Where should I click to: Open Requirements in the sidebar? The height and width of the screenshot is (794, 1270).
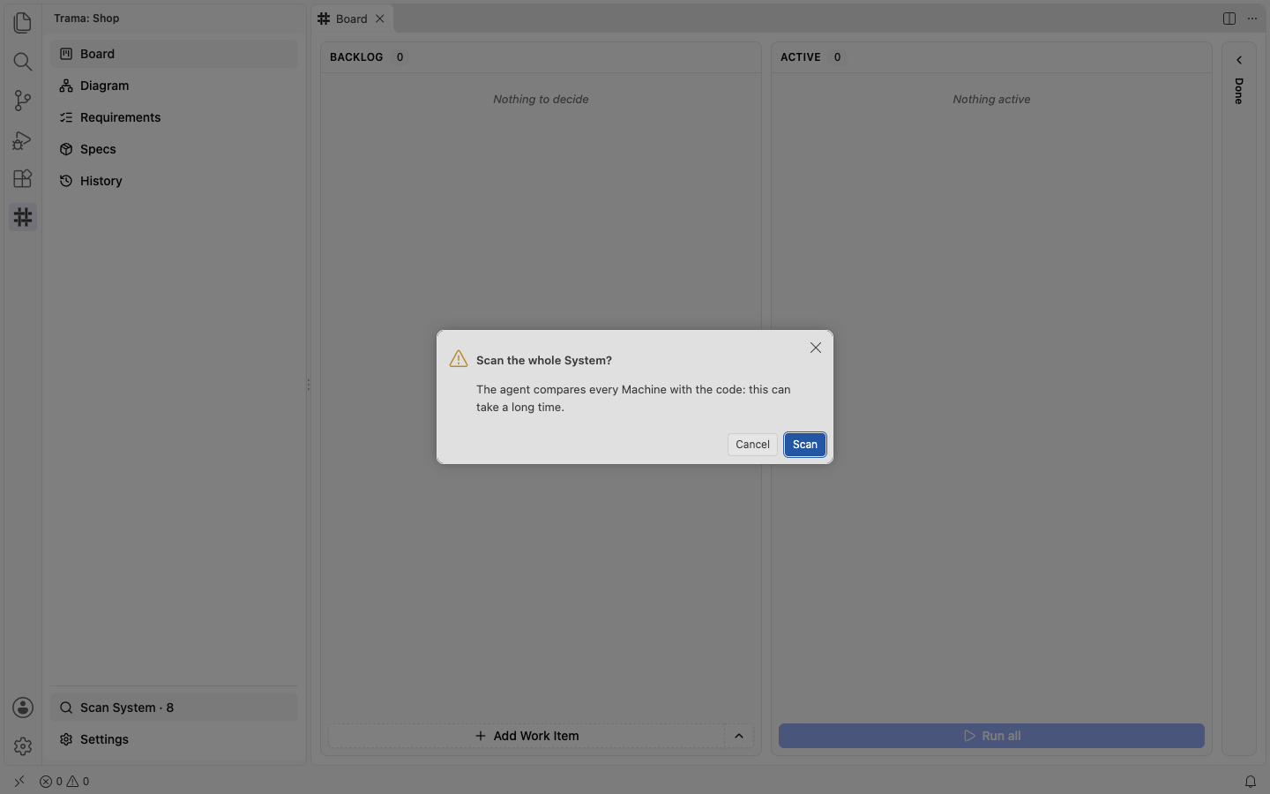174,117
